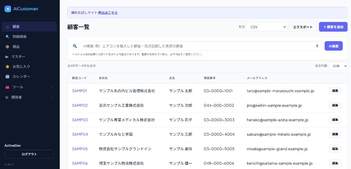351x169 pixels.
Task: Open the 詳細検索 menu item
Action: [29, 37]
